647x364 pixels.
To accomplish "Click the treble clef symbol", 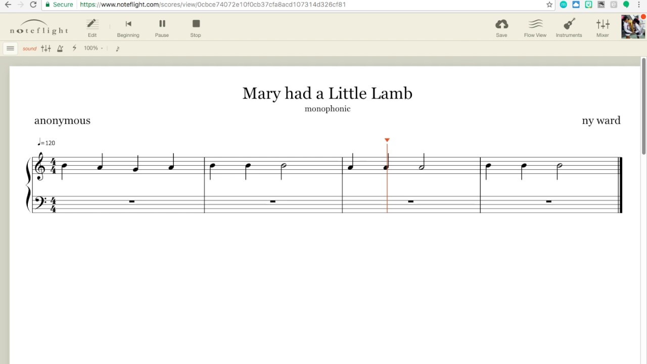I will click(x=40, y=166).
